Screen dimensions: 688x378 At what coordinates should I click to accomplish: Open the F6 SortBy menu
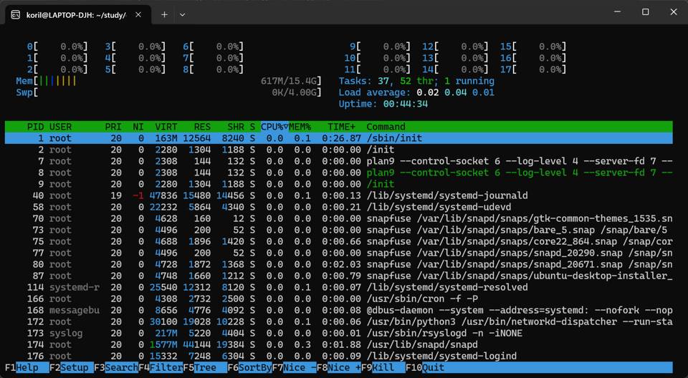click(249, 367)
